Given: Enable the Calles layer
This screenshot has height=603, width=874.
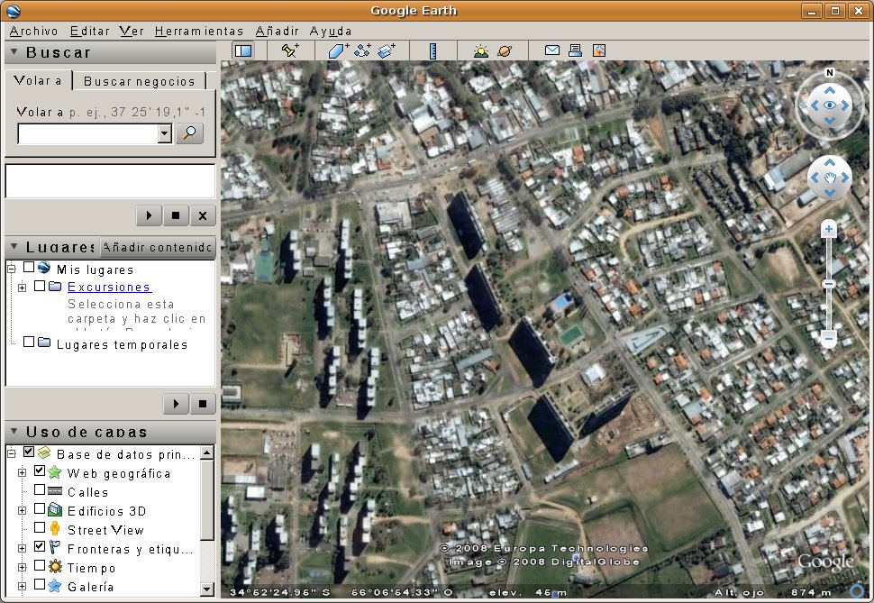Looking at the screenshot, I should point(40,489).
